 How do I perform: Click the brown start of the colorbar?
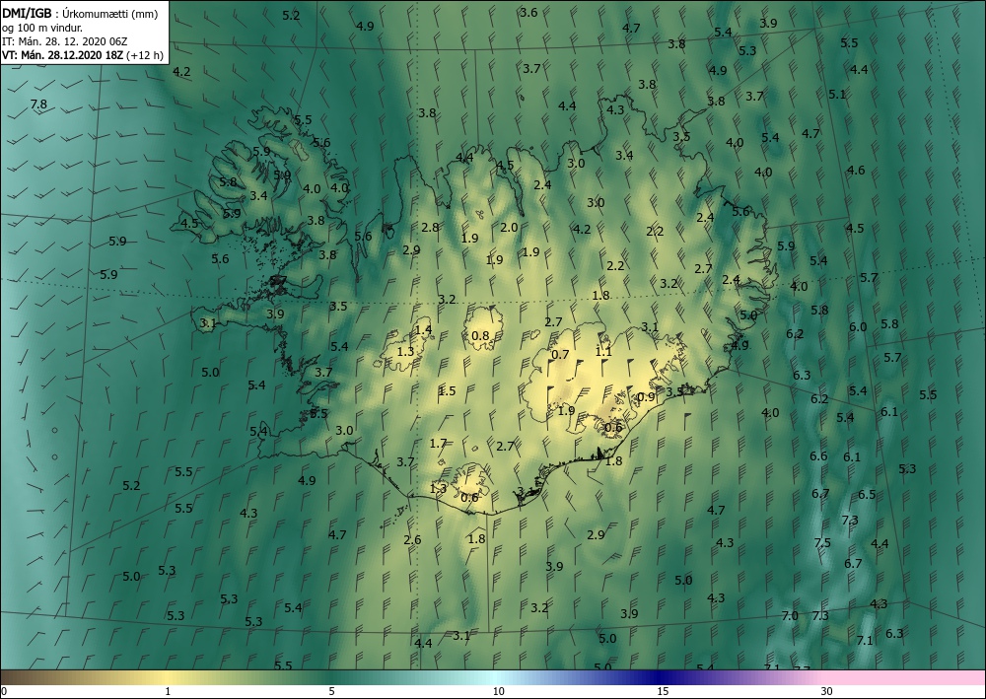[x=26, y=677]
